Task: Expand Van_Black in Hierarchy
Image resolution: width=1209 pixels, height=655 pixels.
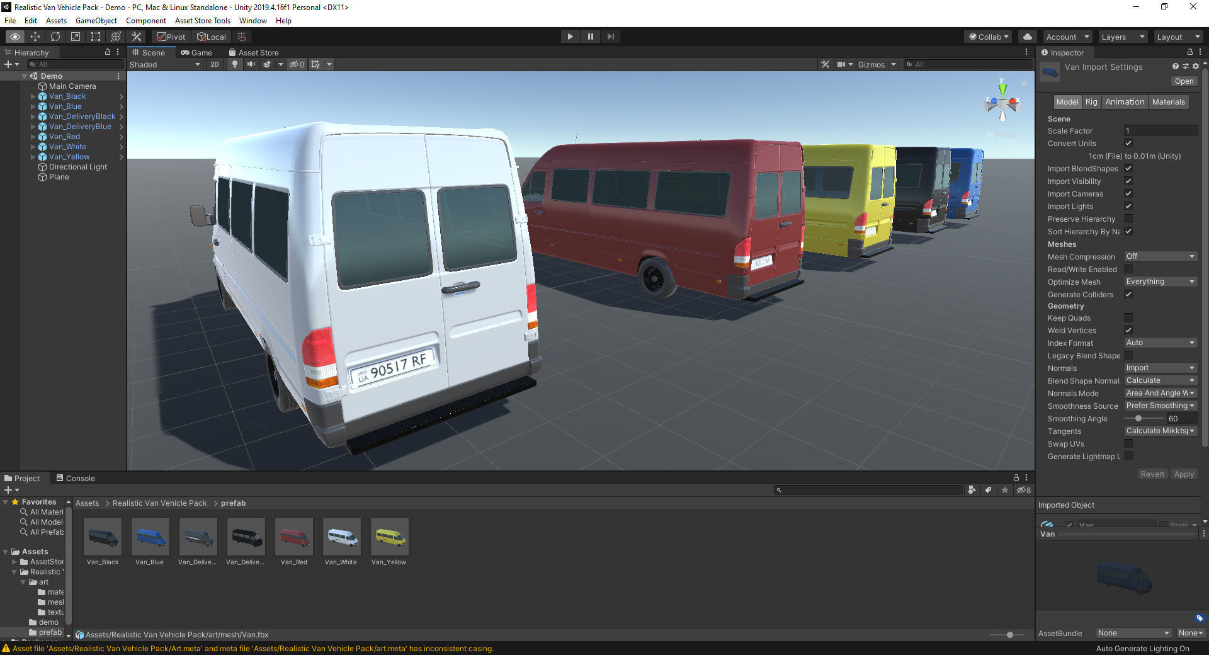Action: coord(33,96)
